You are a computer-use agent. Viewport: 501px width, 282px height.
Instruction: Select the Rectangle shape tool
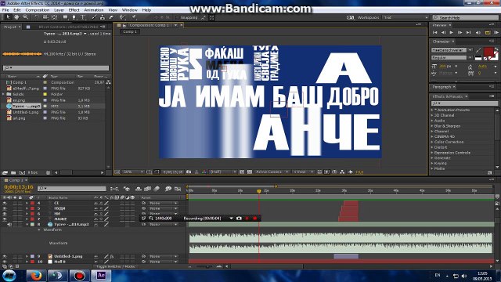(x=65, y=17)
